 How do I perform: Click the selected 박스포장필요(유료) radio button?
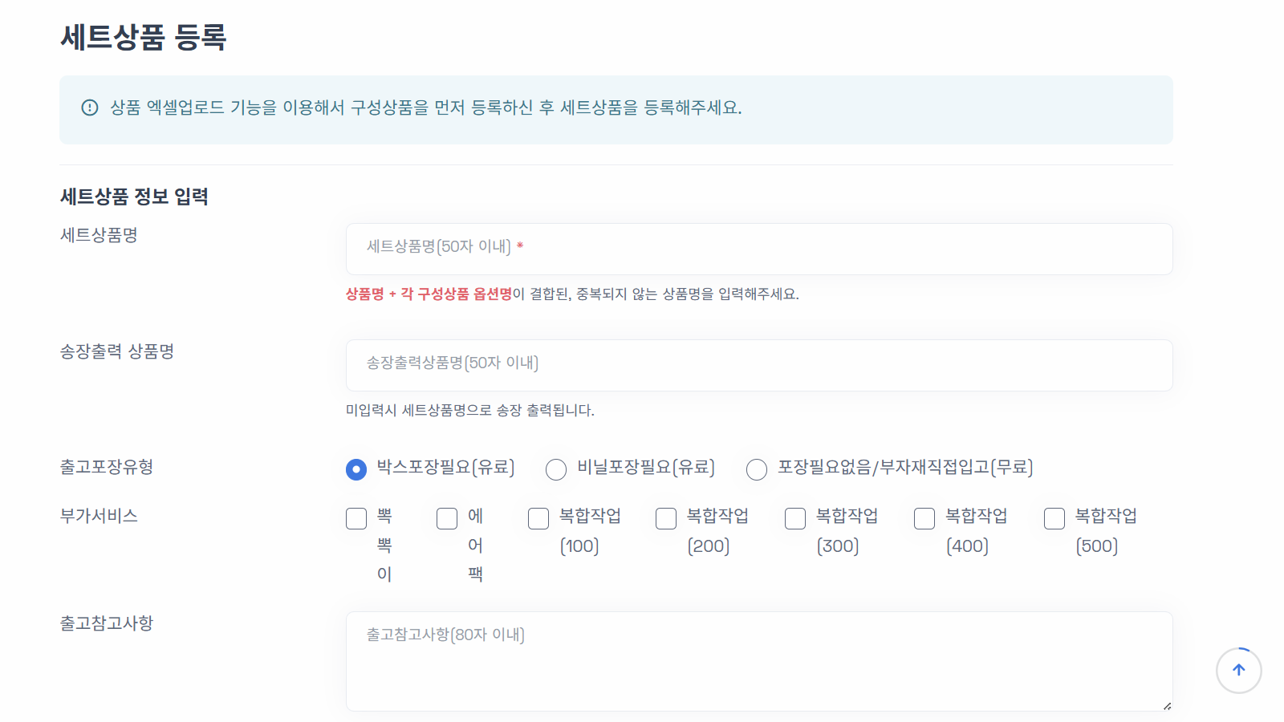(x=356, y=470)
